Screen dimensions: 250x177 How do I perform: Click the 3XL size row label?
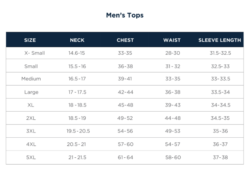[x=31, y=131]
